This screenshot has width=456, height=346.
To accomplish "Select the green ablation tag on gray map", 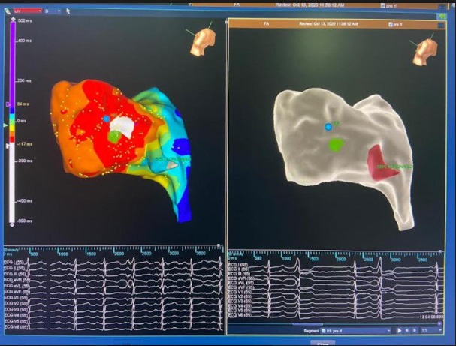I will coord(337,143).
